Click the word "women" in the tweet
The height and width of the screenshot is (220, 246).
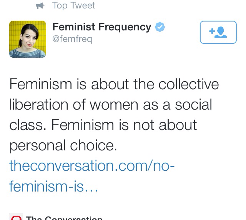pyautogui.click(x=114, y=105)
